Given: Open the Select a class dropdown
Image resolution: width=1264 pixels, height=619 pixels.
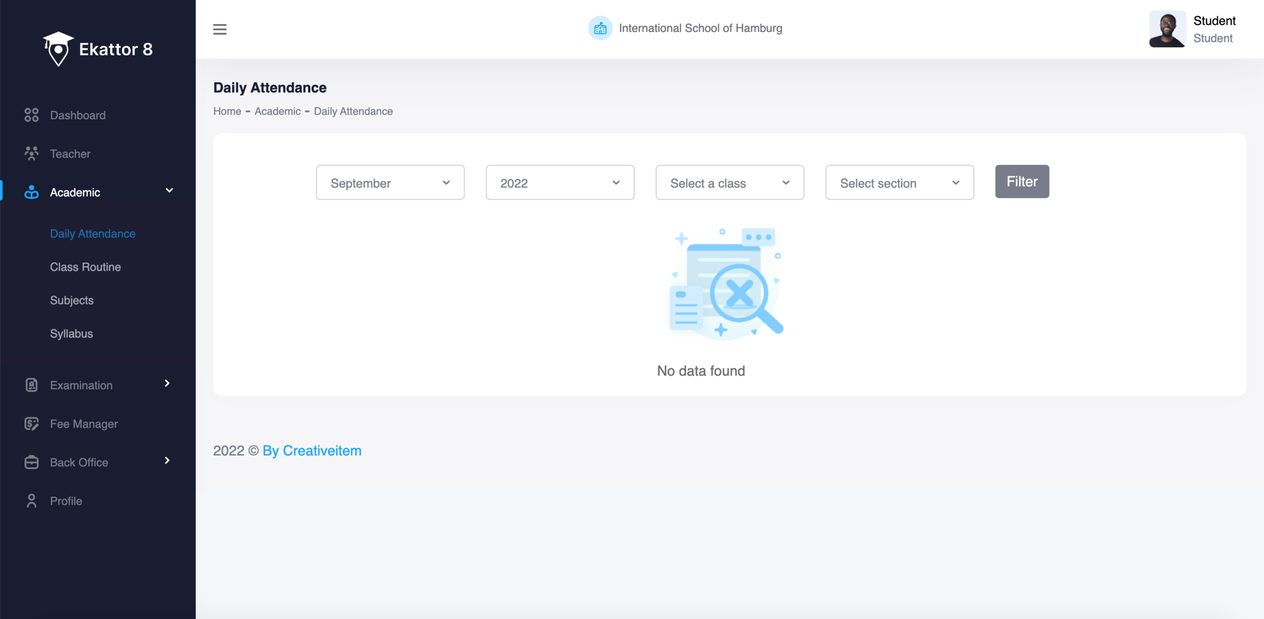Looking at the screenshot, I should point(729,182).
